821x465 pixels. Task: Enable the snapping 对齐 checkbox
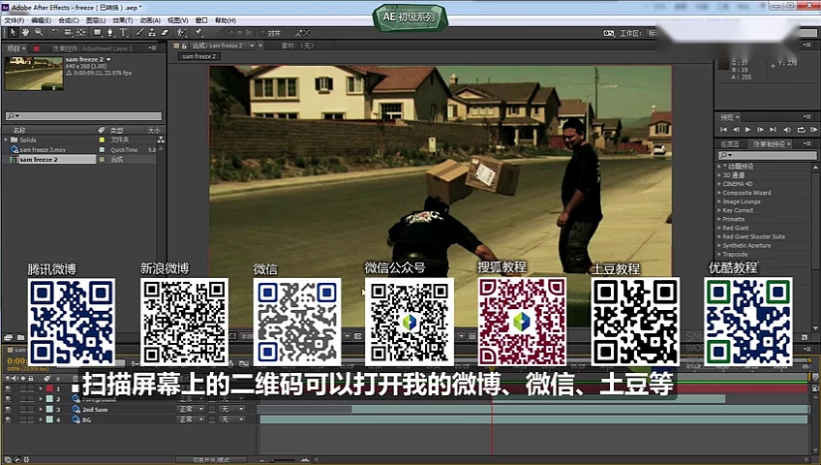tap(263, 33)
